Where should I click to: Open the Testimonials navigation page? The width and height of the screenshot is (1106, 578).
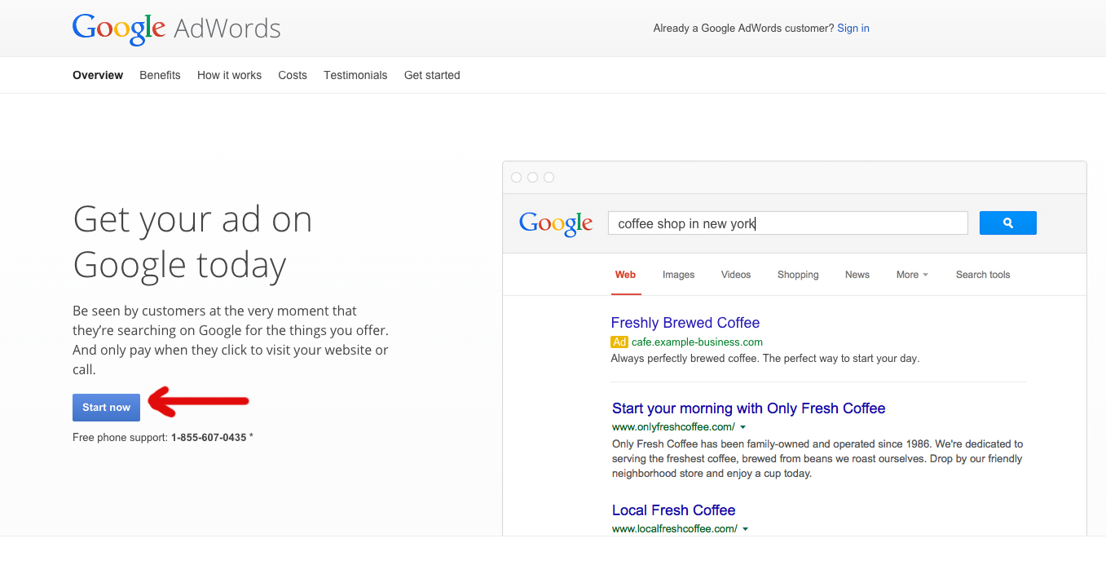[355, 75]
